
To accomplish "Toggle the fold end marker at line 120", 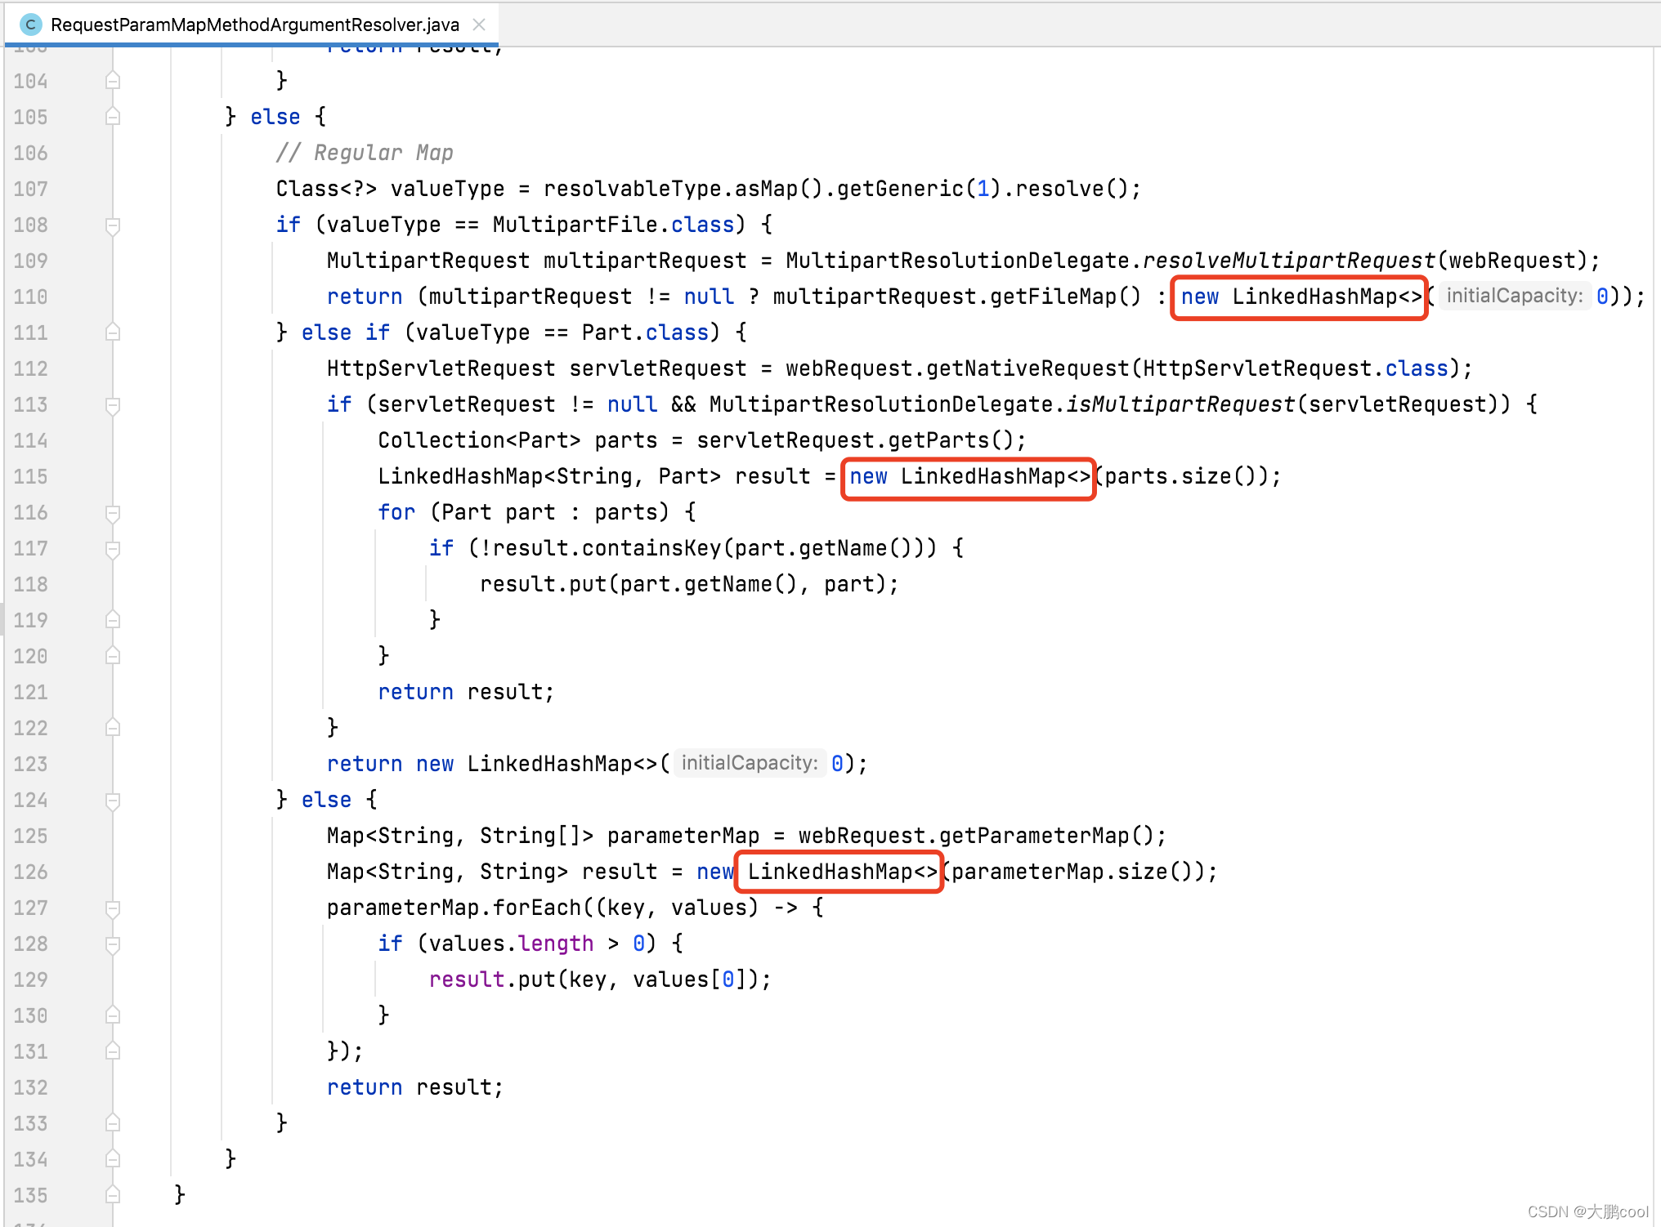I will coord(113,656).
